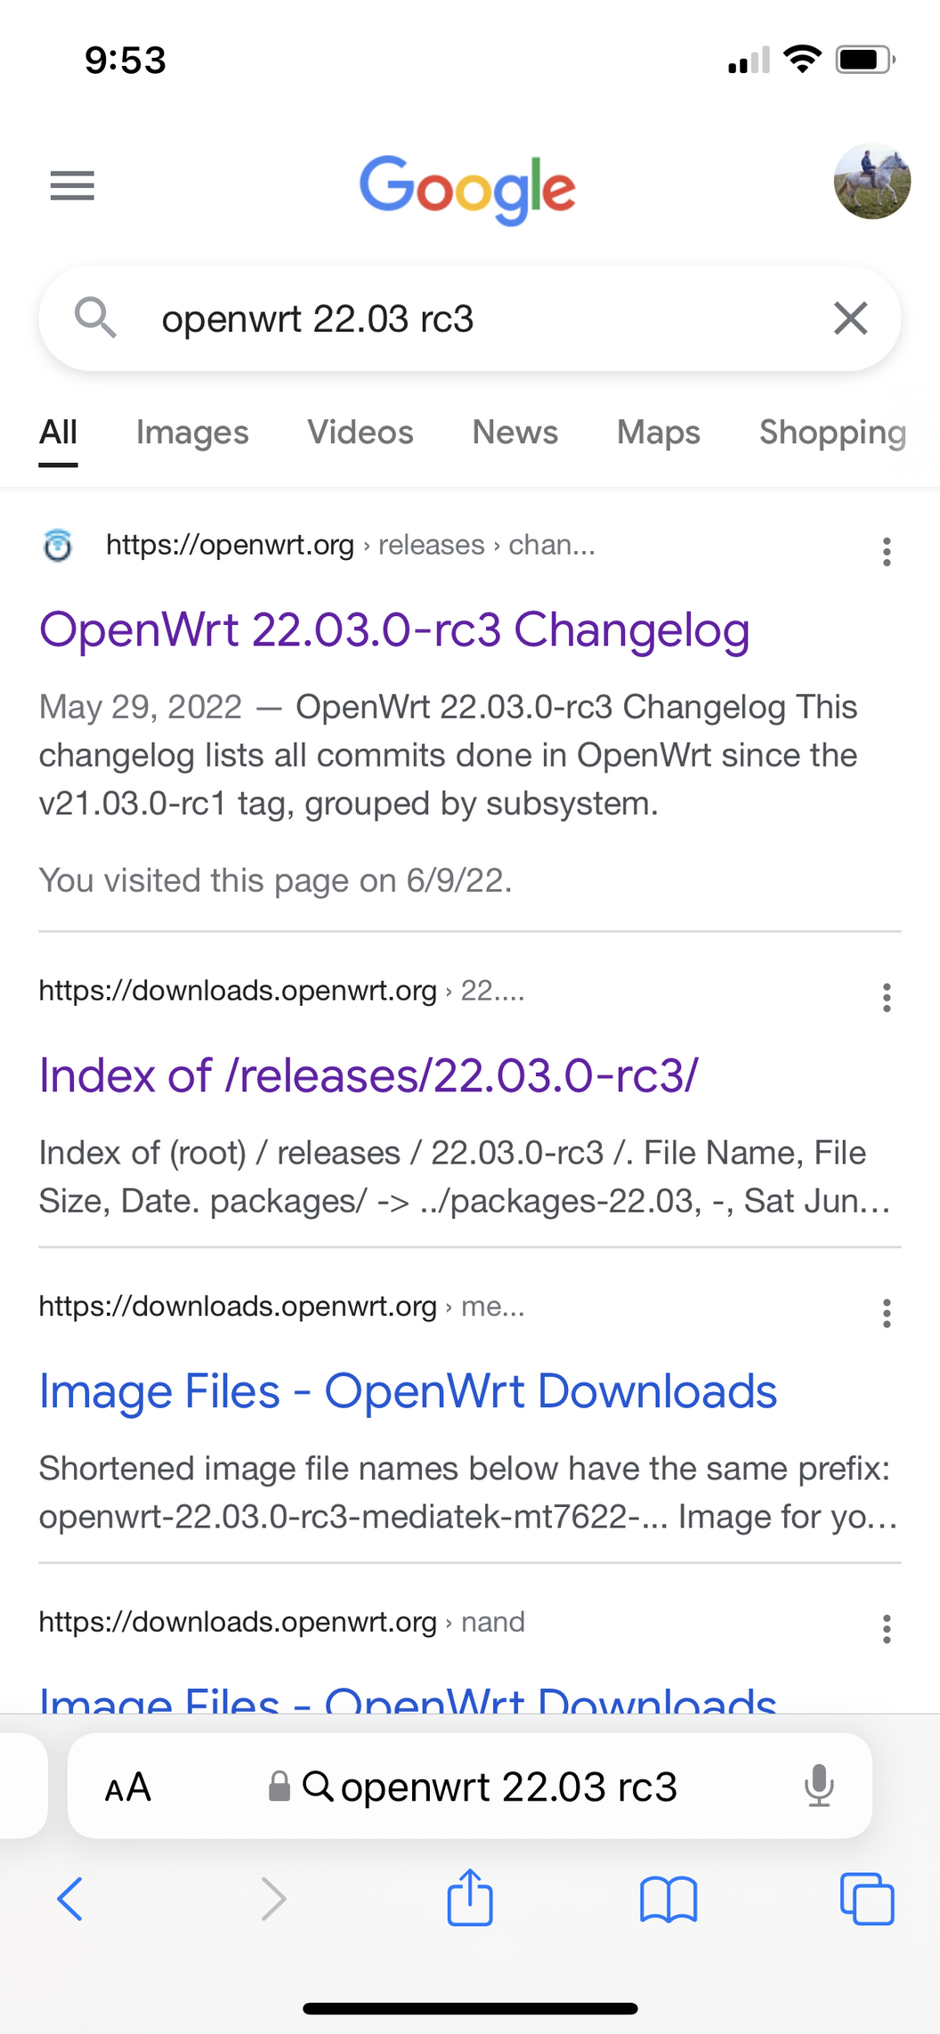The height and width of the screenshot is (2034, 940).
Task: Open more options for OpenWrt Changelog result
Action: 887,552
